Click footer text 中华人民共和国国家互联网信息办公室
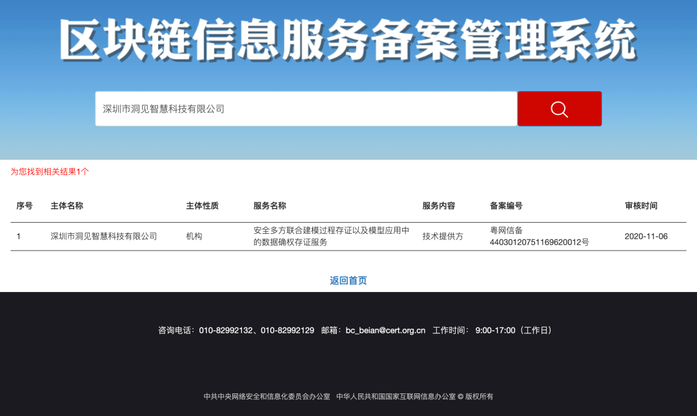The height and width of the screenshot is (416, 697). [x=396, y=397]
